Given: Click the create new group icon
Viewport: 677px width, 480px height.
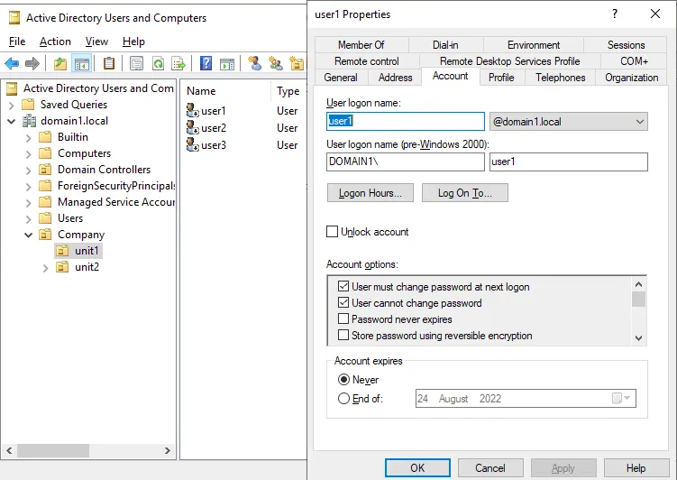Looking at the screenshot, I should pyautogui.click(x=276, y=63).
